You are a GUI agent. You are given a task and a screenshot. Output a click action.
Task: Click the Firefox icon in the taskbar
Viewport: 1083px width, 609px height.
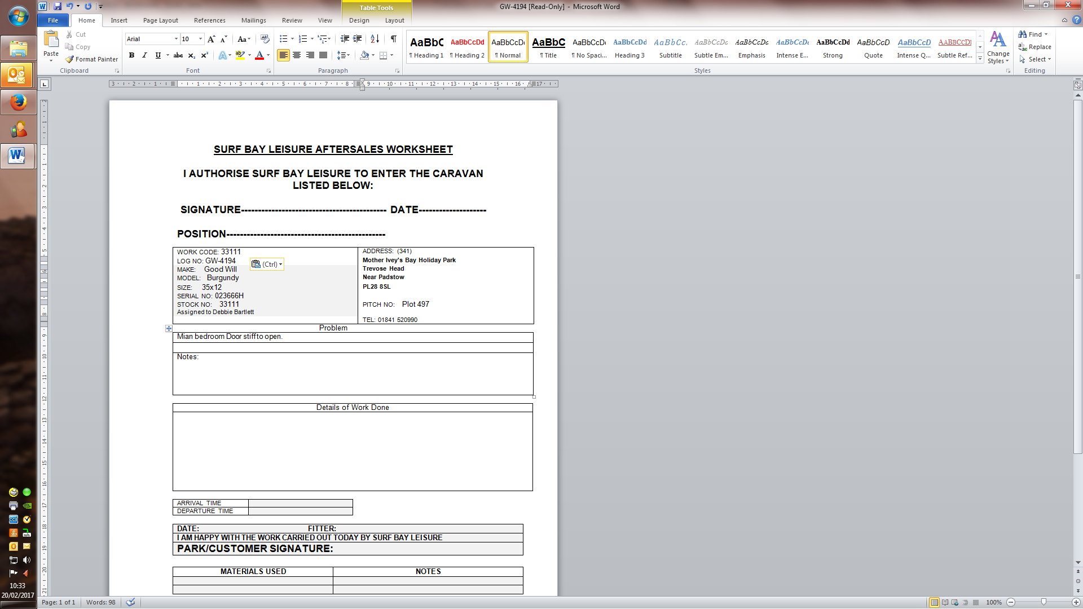[x=18, y=102]
